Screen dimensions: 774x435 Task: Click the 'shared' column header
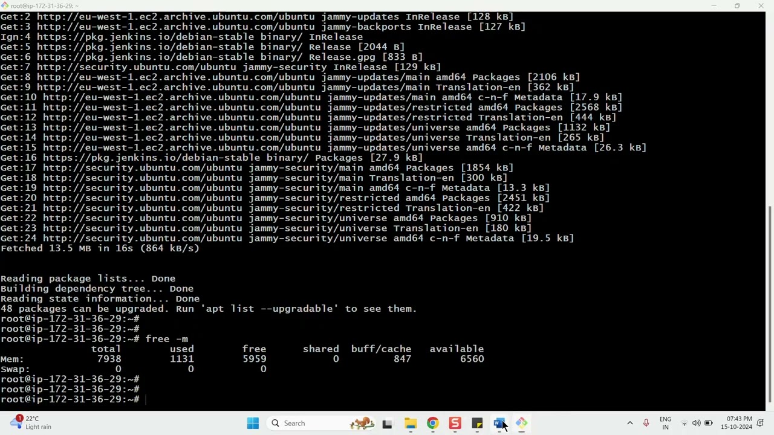click(x=320, y=349)
